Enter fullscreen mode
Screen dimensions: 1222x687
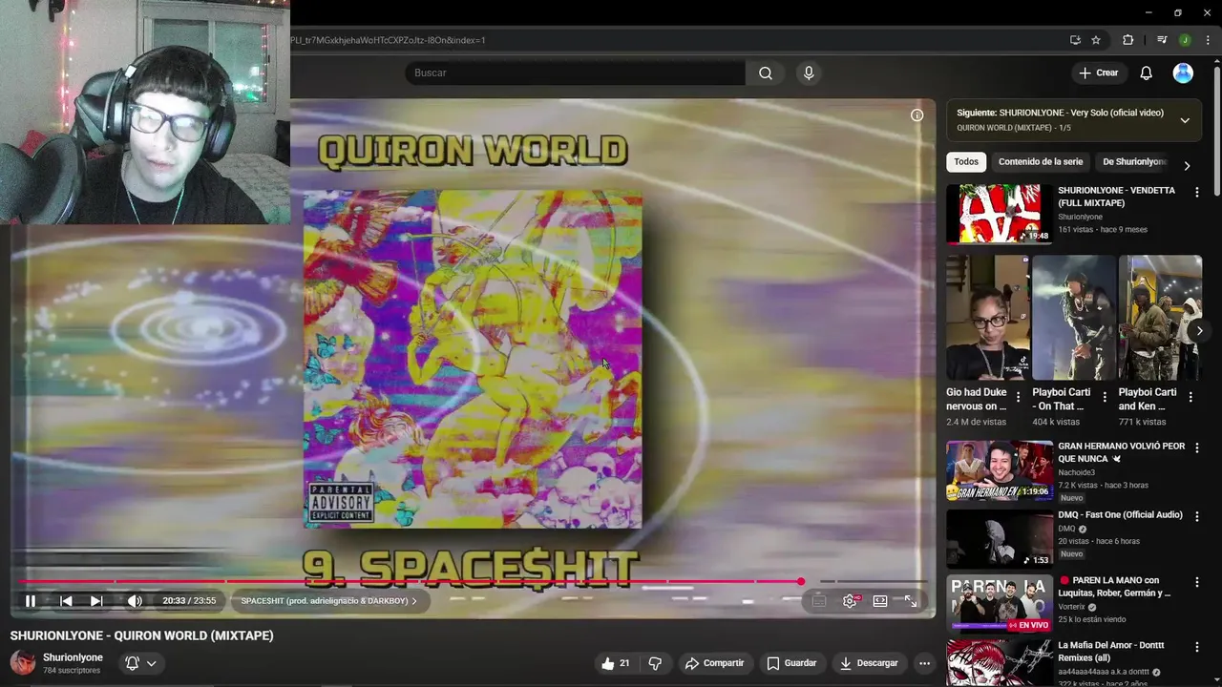click(911, 601)
